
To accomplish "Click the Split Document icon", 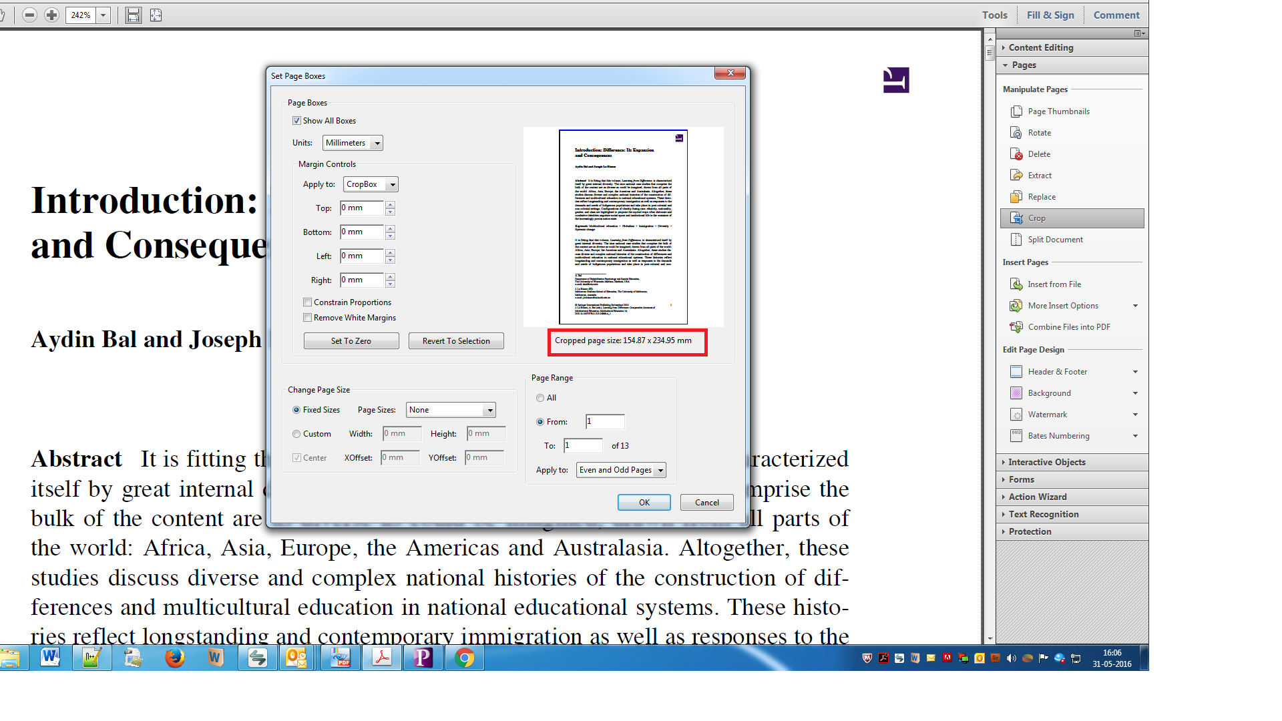I will (1016, 240).
